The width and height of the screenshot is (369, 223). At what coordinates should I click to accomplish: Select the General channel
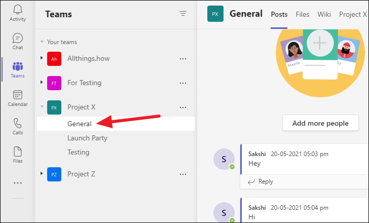pyautogui.click(x=116, y=124)
